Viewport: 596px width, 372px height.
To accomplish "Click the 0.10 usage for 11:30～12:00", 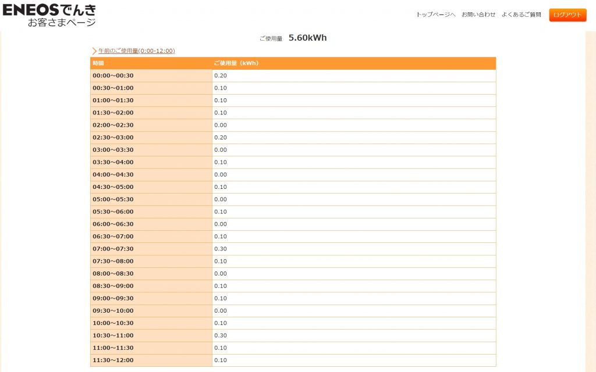I will pos(221,360).
